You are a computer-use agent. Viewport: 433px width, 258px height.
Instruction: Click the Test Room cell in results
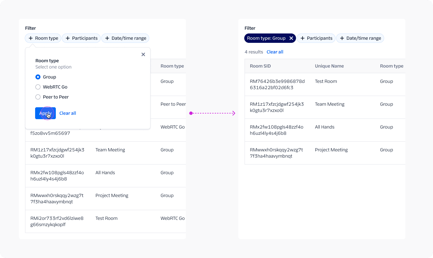(x=326, y=81)
